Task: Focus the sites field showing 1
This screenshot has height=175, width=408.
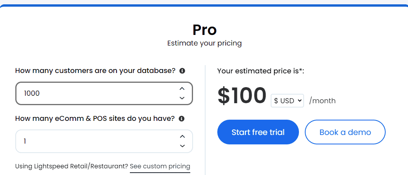Action: pyautogui.click(x=104, y=141)
